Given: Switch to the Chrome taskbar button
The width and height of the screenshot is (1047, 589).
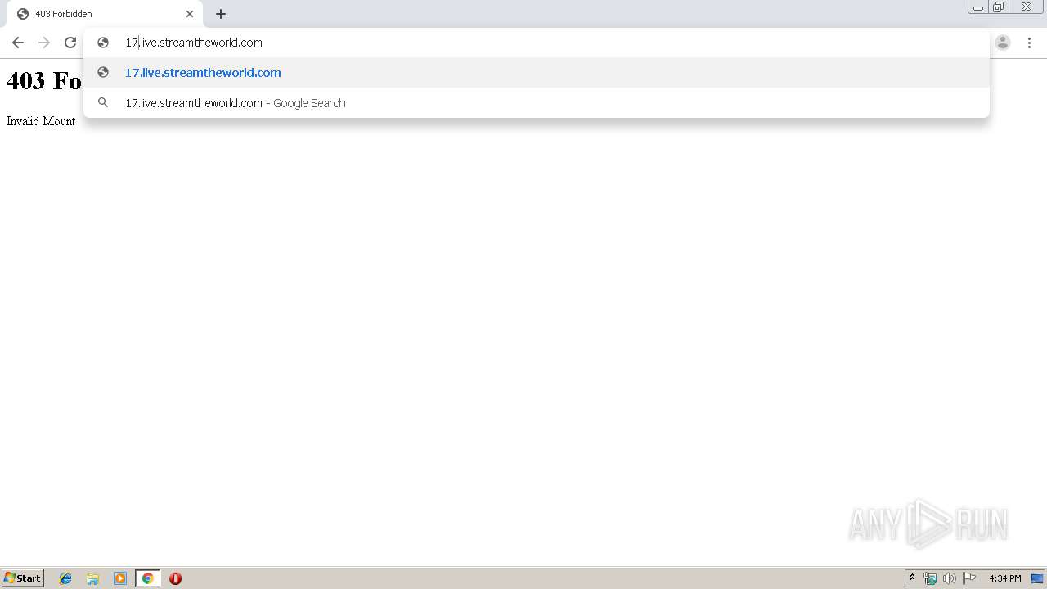Looking at the screenshot, I should click(x=147, y=578).
